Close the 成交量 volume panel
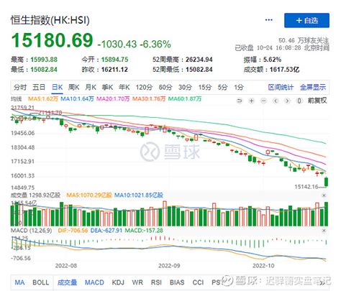Viewport: 341px width, 291px height. coord(324,195)
